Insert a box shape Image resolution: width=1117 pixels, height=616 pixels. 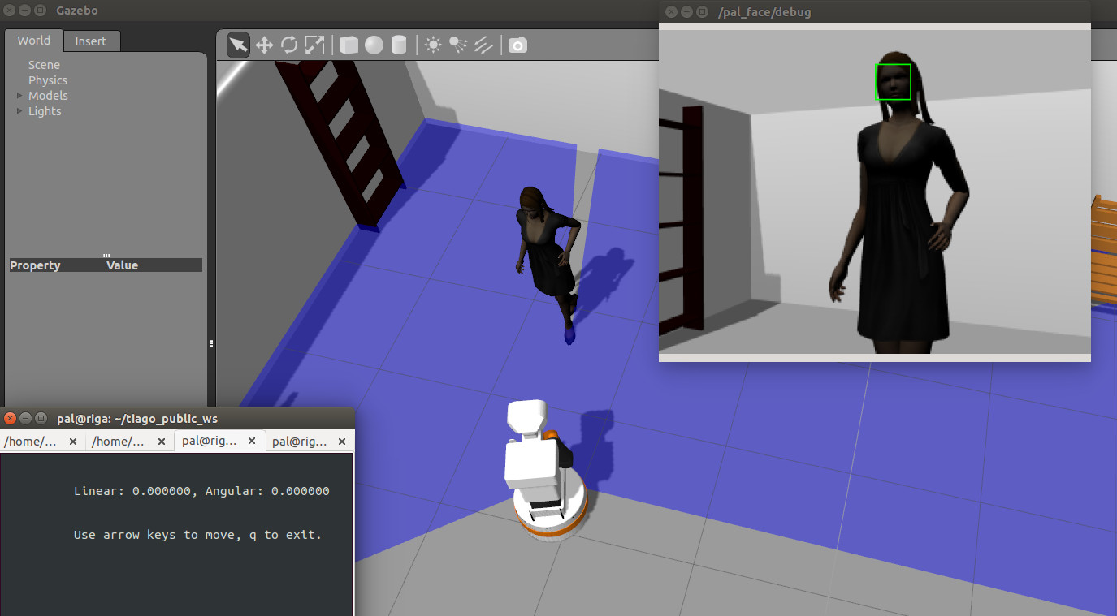click(x=349, y=45)
